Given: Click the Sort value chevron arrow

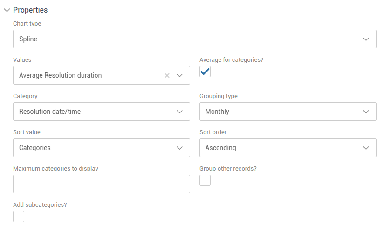Looking at the screenshot, I should [180, 148].
